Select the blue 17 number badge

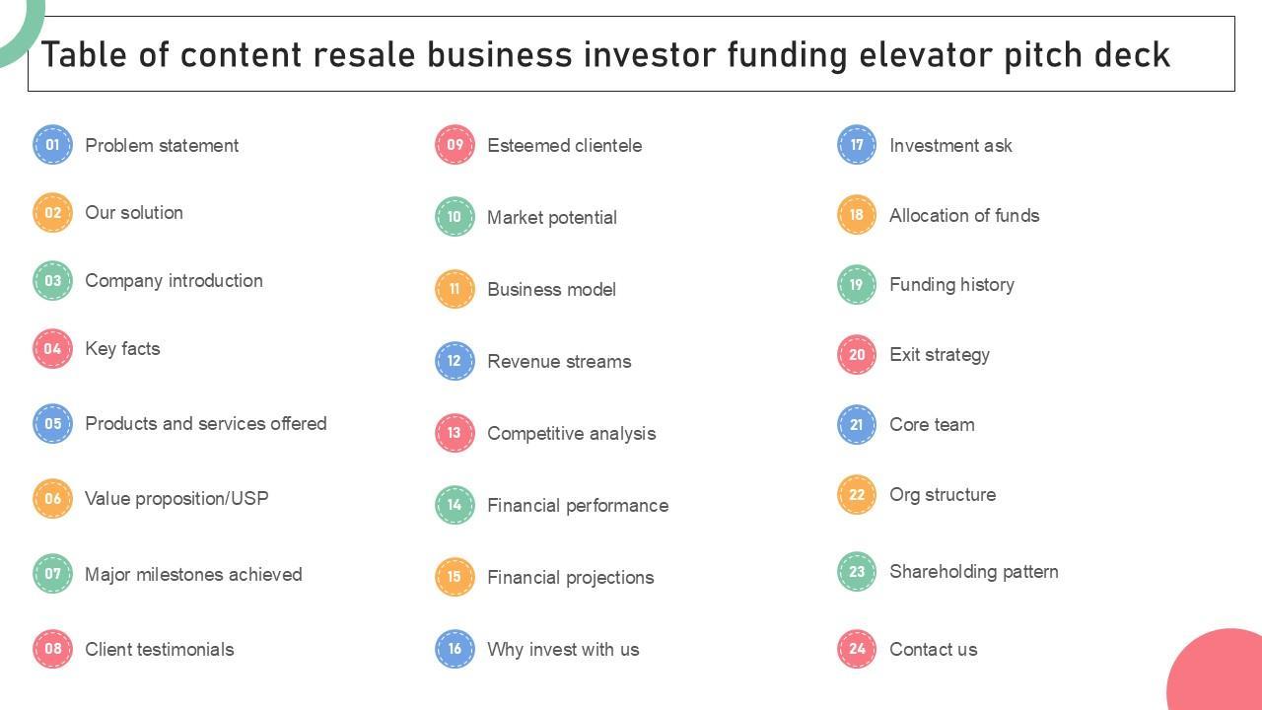point(857,145)
